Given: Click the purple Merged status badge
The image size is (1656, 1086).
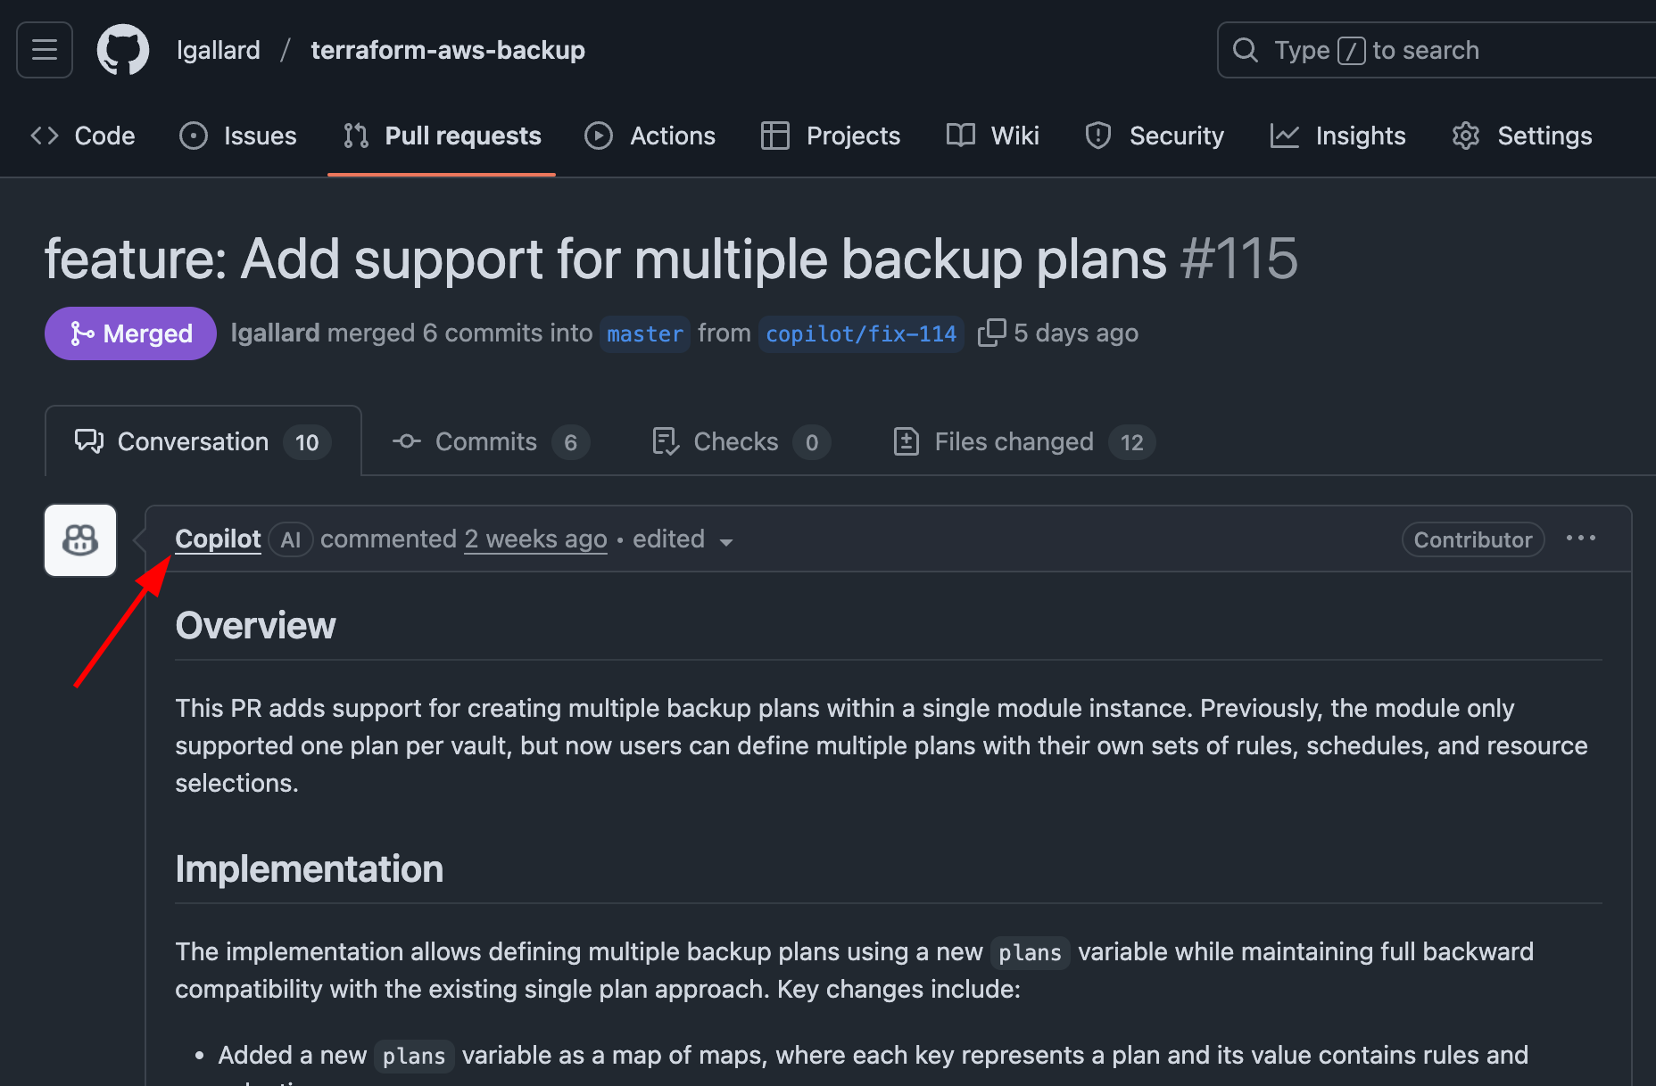Looking at the screenshot, I should point(130,333).
